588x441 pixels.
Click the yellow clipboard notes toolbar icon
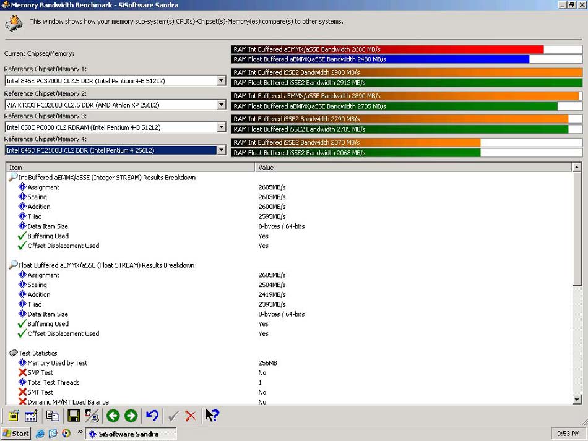click(x=14, y=416)
